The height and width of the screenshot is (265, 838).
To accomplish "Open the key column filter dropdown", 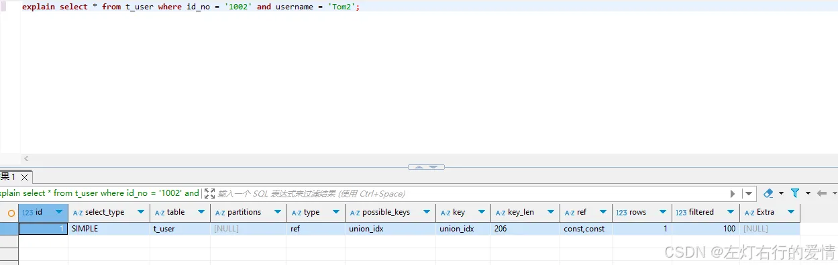I will [x=482, y=212].
